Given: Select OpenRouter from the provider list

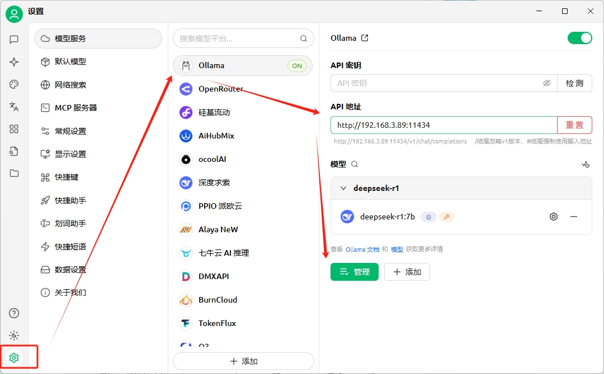Looking at the screenshot, I should click(221, 89).
